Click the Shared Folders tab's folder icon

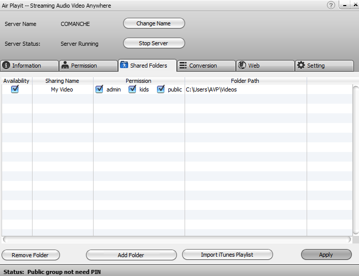coord(124,65)
